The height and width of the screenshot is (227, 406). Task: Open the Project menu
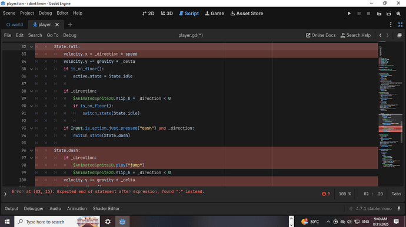click(x=27, y=13)
